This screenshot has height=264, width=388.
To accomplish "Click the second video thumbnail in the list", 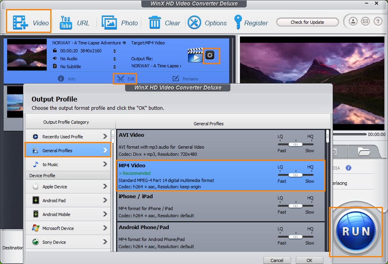I will 15,102.
